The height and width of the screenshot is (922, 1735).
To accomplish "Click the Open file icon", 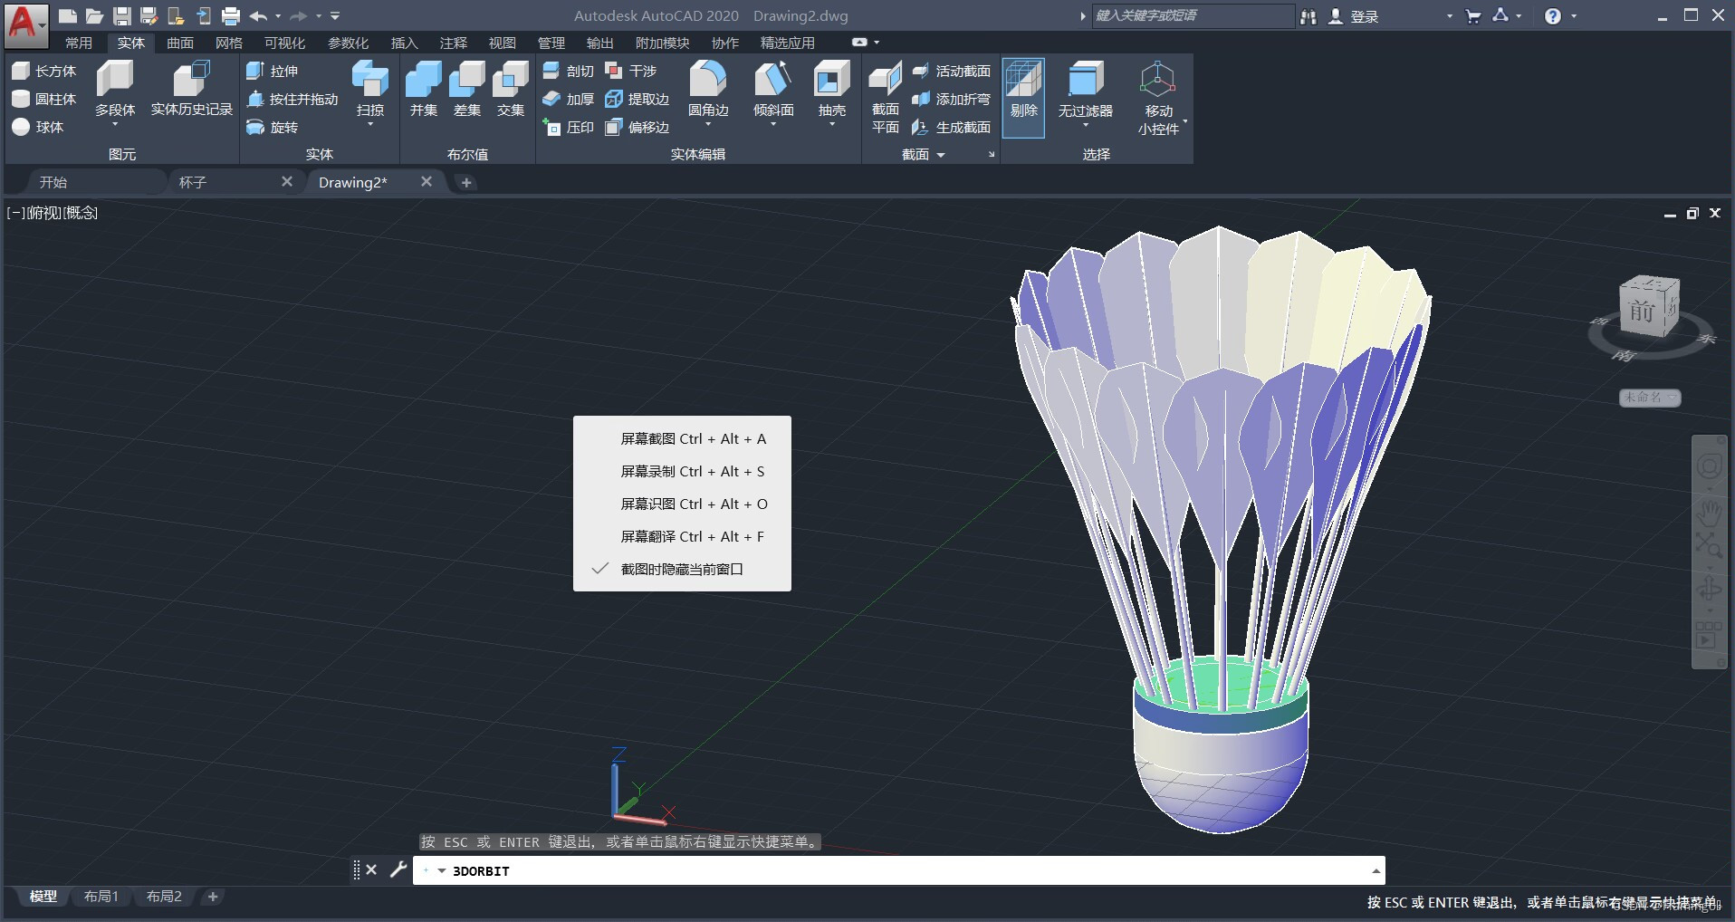I will (x=94, y=15).
